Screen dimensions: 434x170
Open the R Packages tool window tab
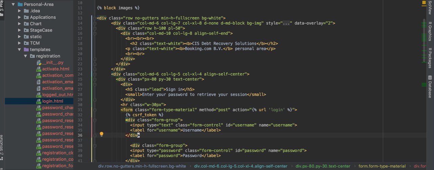click(430, 58)
